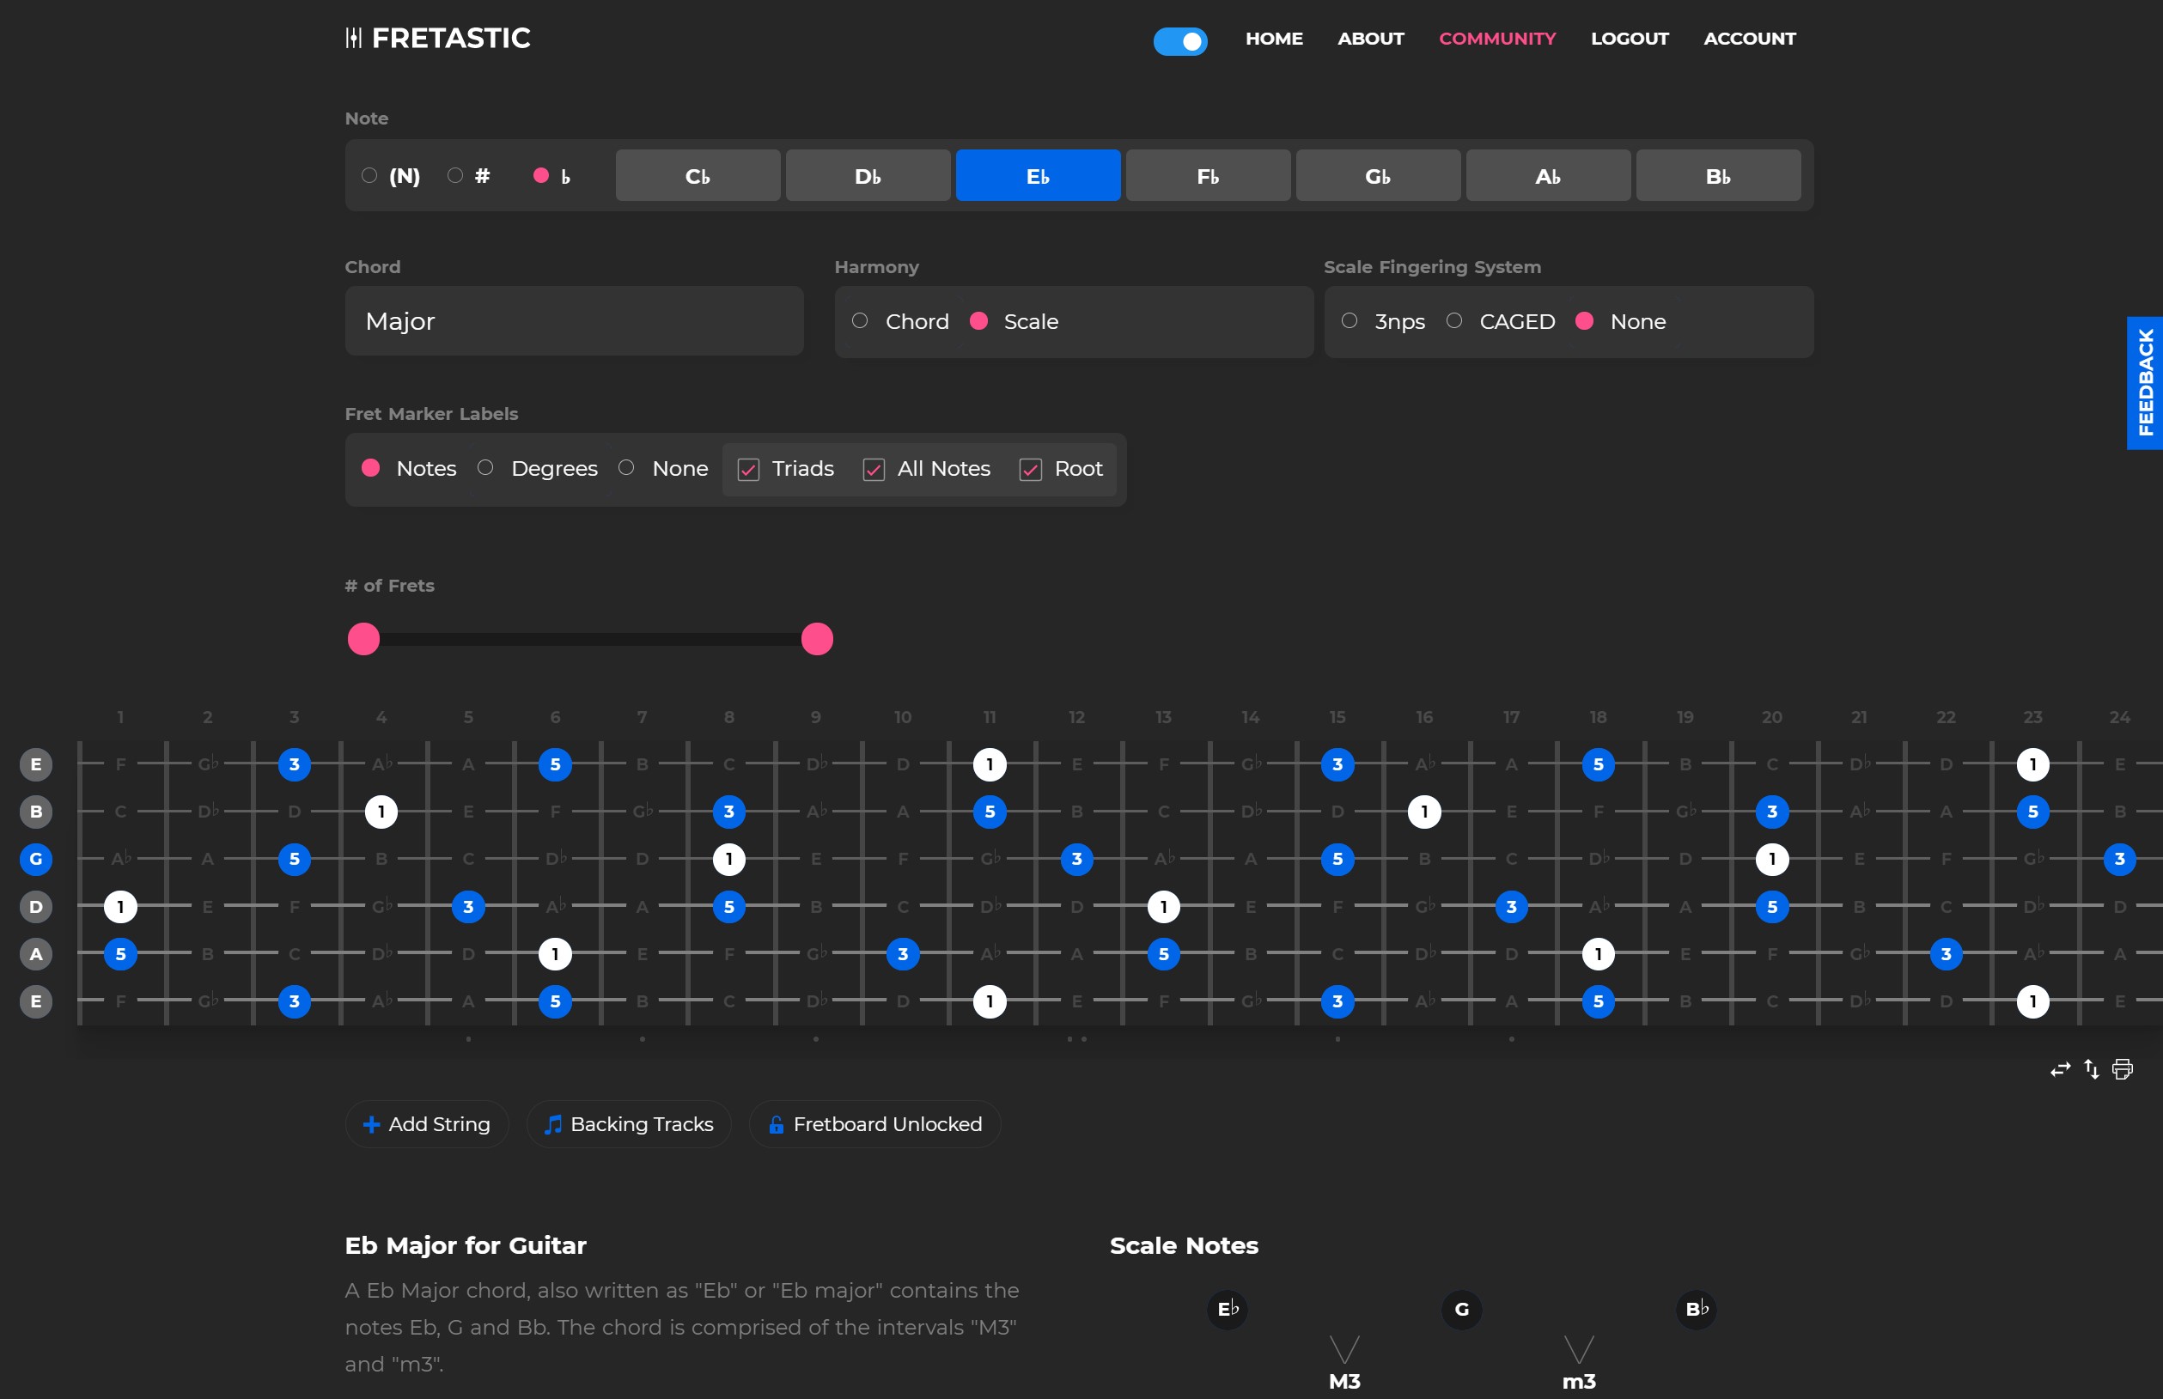Click the Fretboard Unlocked padlock icon
The image size is (2163, 1399).
tap(776, 1125)
